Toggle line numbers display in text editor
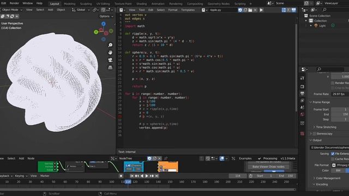The width and height of the screenshot is (349, 196). (284, 10)
